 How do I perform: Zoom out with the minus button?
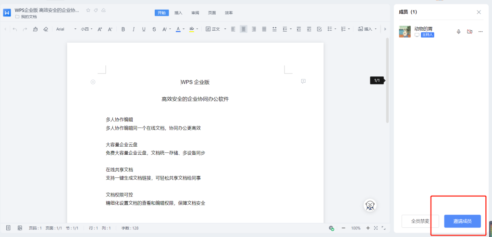point(343,228)
